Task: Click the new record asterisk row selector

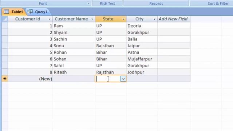Action: point(5,79)
